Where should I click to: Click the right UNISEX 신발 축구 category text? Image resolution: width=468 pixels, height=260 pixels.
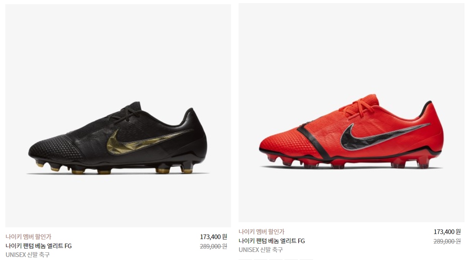[261, 250]
